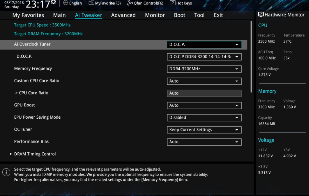Click Target DRAM Frequency : 3200MHz text

[48, 34]
